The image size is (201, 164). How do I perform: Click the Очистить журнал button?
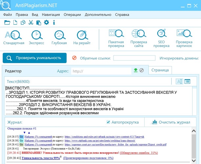pos(170,122)
